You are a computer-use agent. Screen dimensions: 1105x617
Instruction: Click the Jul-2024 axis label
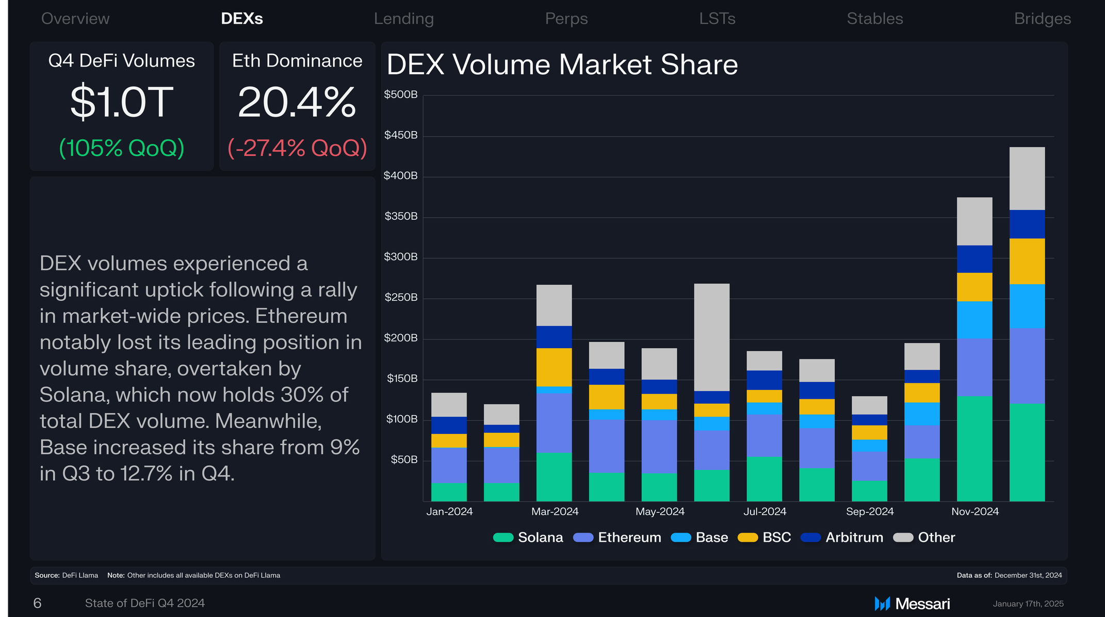[x=765, y=512]
